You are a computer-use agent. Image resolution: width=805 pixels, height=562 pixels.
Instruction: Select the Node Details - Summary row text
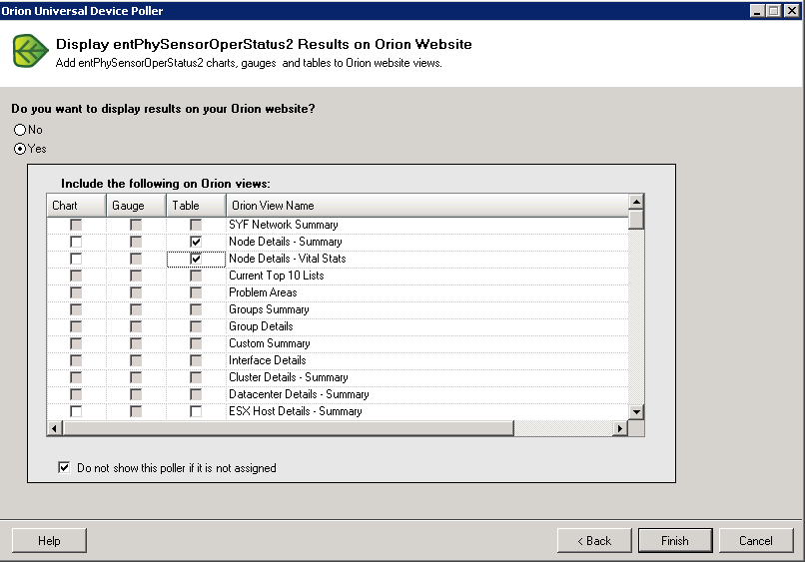pos(286,242)
